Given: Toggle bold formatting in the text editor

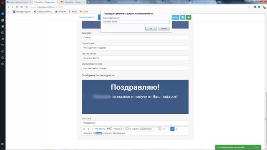Looking at the screenshot, I should (88, 129).
